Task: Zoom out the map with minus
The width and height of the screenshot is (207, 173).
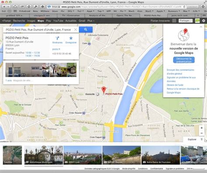Action: click(x=201, y=133)
